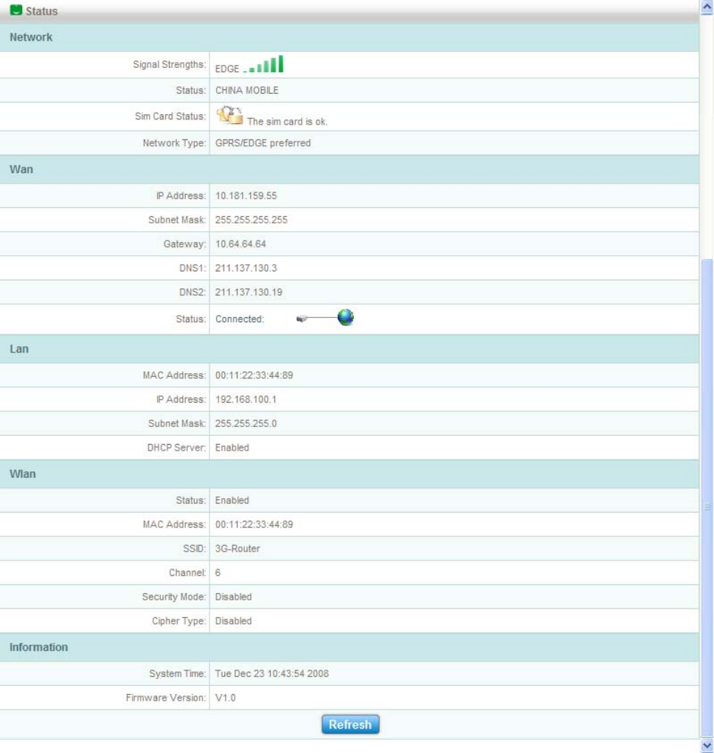Click the vertical scrollbar thumb
The height and width of the screenshot is (753, 714).
[707, 497]
